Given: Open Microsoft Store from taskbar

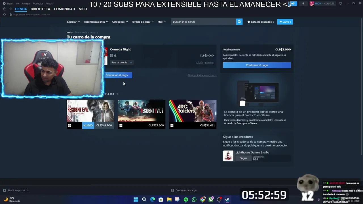Looking at the screenshot, I should click(161, 199).
